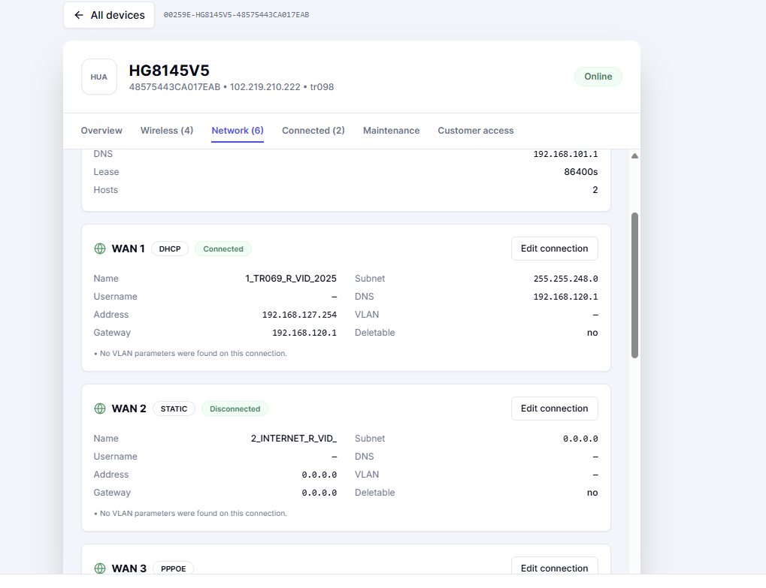
Task: Edit connection for WAN 2
Action: (x=555, y=409)
